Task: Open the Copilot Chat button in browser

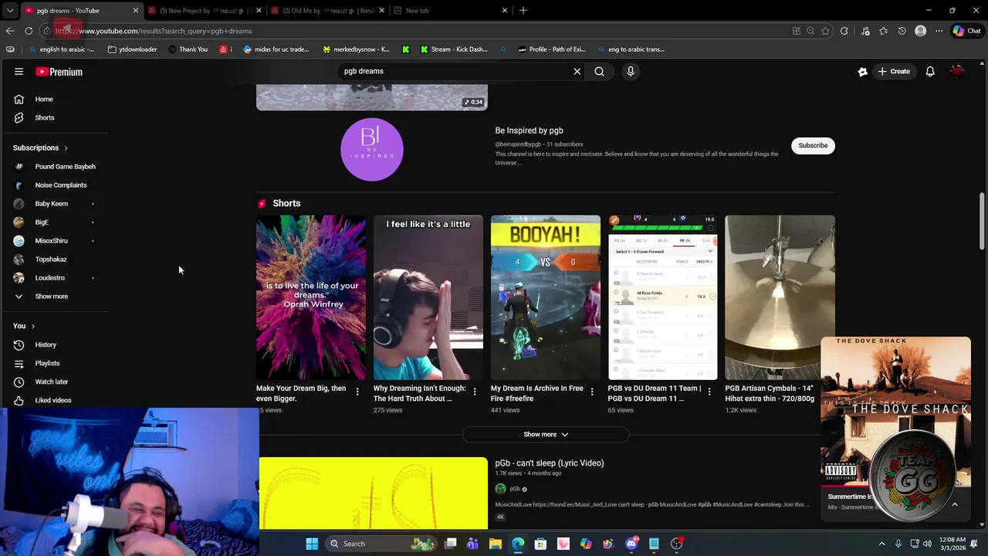Action: click(966, 31)
